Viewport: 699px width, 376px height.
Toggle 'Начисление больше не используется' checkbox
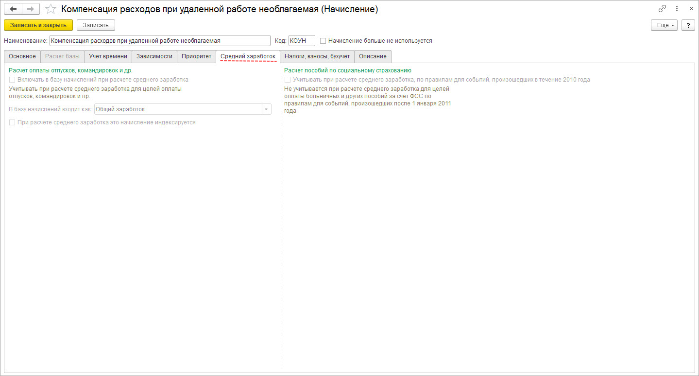pos(323,41)
